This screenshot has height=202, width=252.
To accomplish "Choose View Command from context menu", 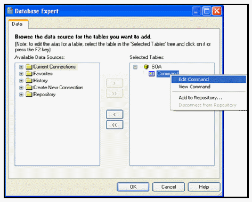I will pyautogui.click(x=208, y=87).
